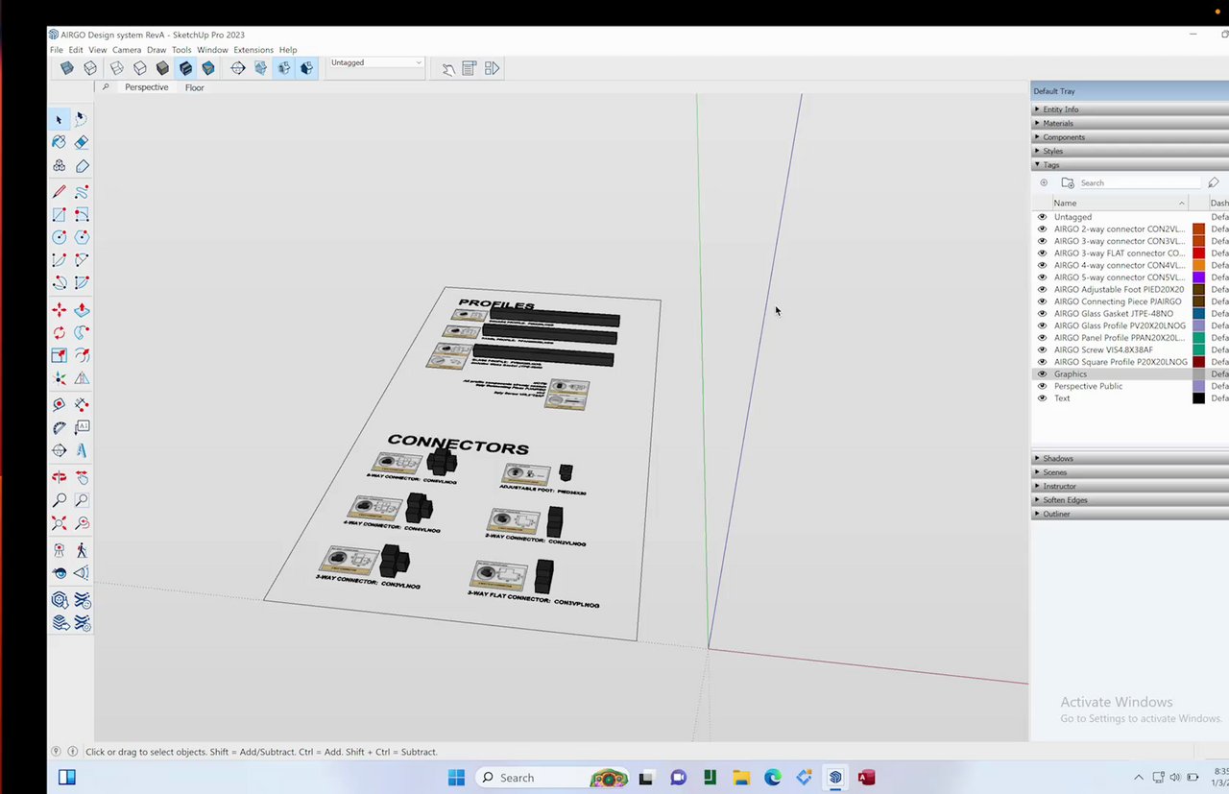1229x794 pixels.
Task: Hide the AIRGO 3-way FLAT connector tag
Action: click(1042, 253)
